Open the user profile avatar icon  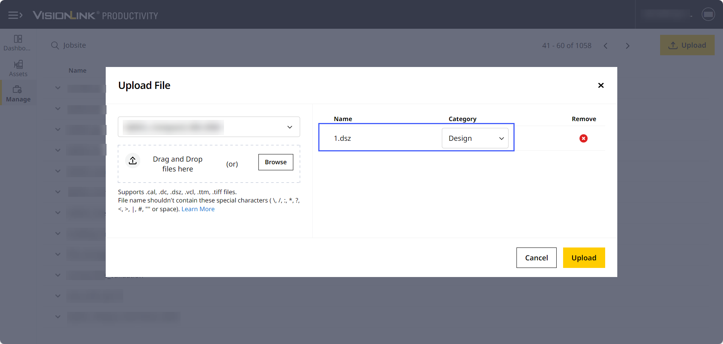(708, 14)
